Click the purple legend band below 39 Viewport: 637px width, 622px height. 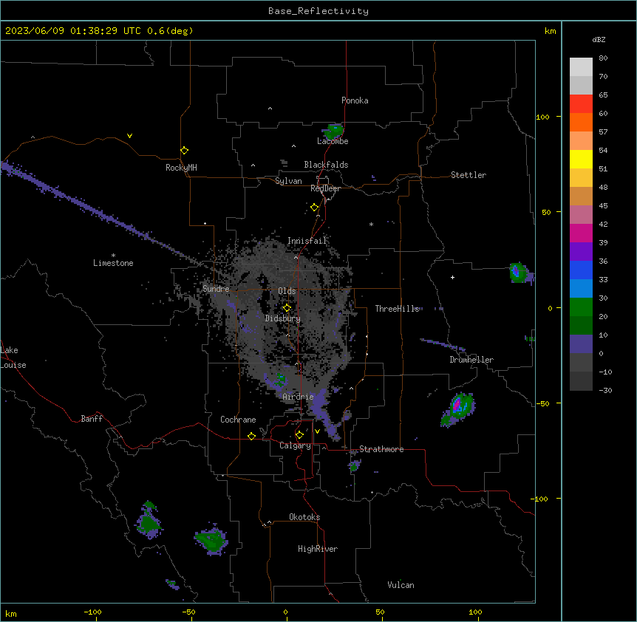pyautogui.click(x=581, y=251)
